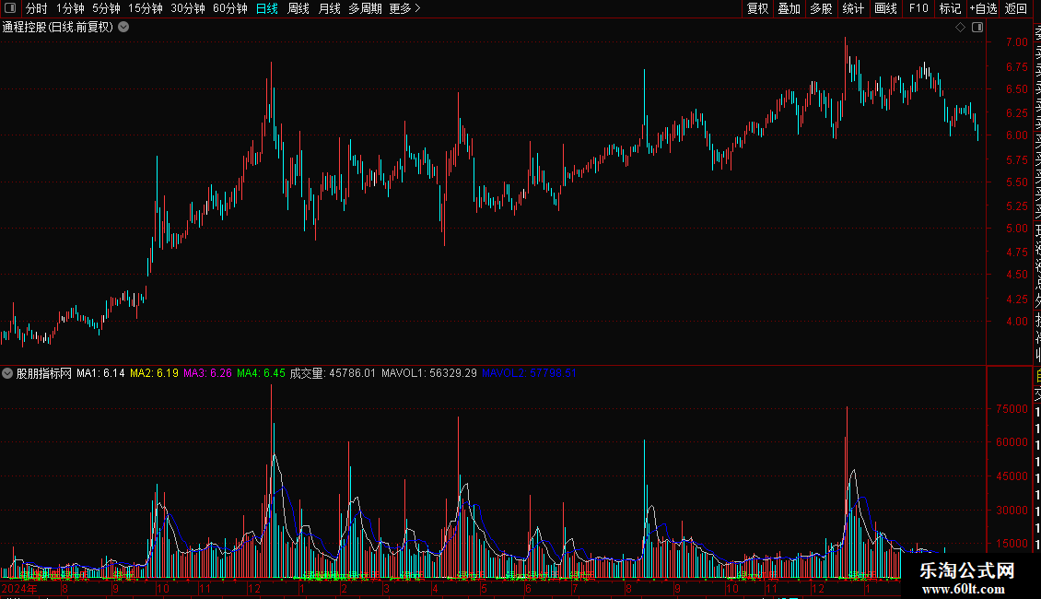This screenshot has width=1041, height=599.
Task: Open the indicator menu beside 股朋指标网
Action: coord(7,373)
